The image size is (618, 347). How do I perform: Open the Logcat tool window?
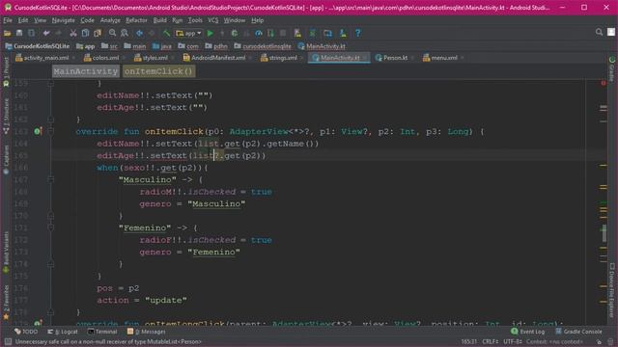pyautogui.click(x=63, y=332)
